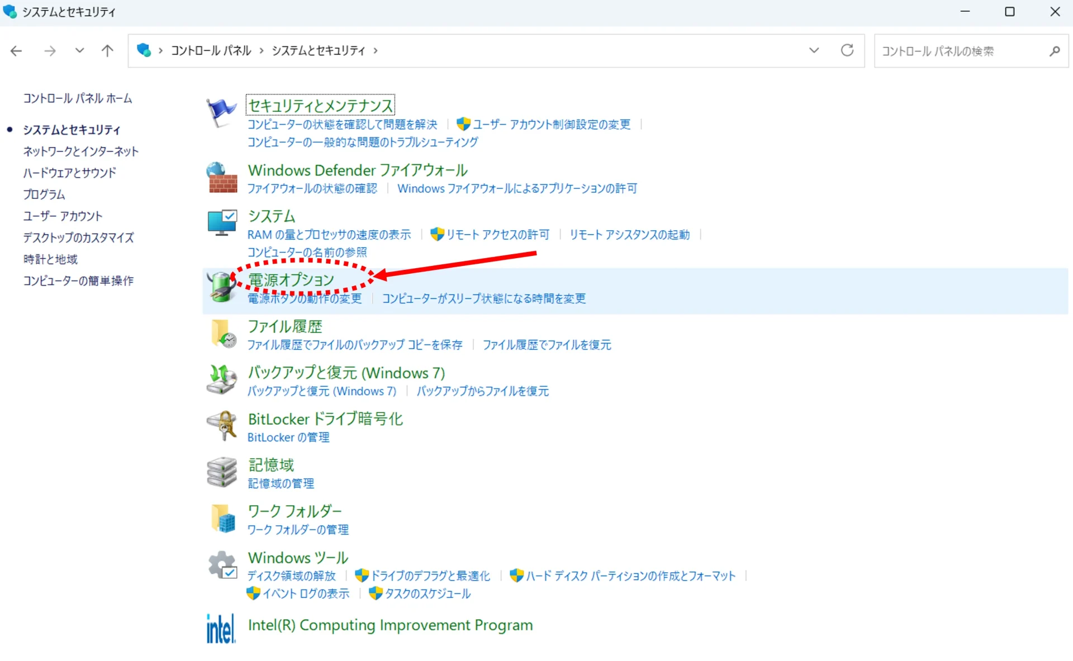Open ワーク フォルダー heading link
The width and height of the screenshot is (1073, 661).
295,511
